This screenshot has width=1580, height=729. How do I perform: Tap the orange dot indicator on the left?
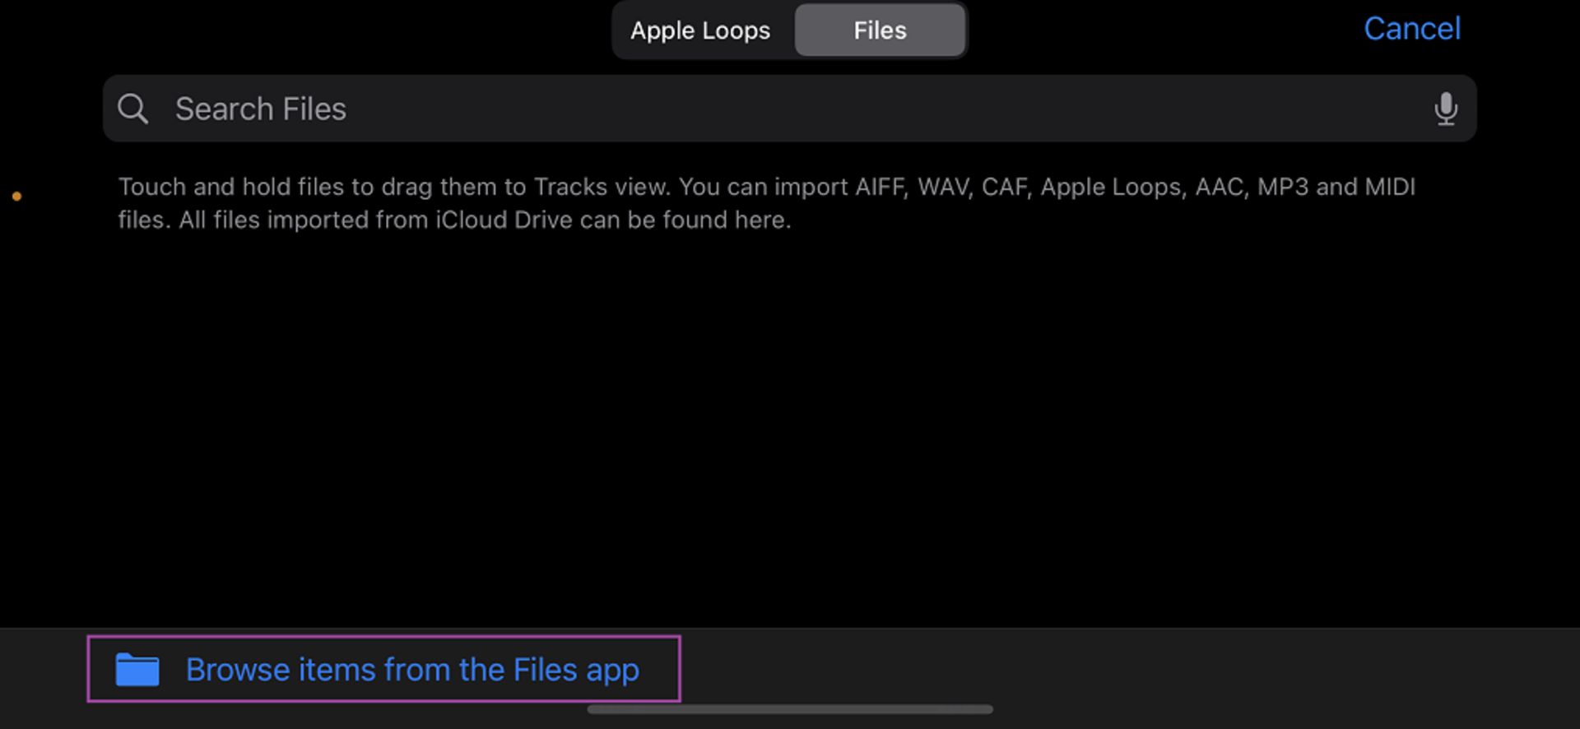(16, 196)
